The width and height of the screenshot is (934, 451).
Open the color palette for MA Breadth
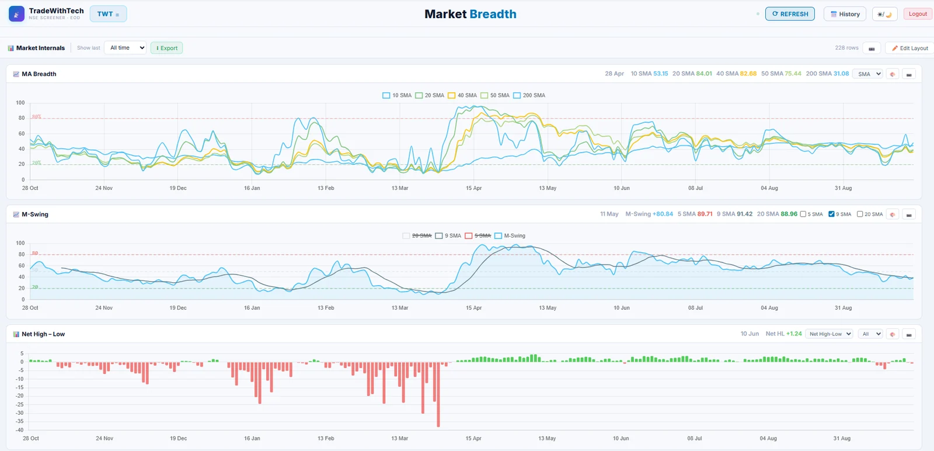[892, 74]
